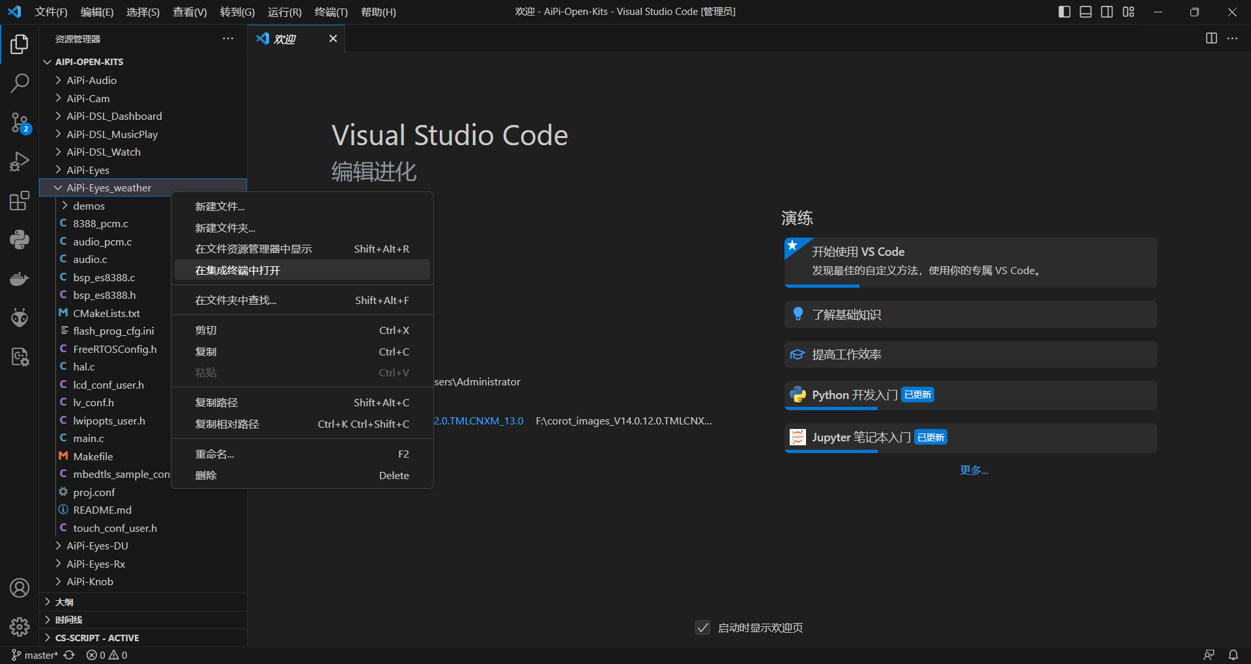This screenshot has height=664, width=1251.
Task: Open lv_conf.h in the explorer
Action: pyautogui.click(x=93, y=402)
